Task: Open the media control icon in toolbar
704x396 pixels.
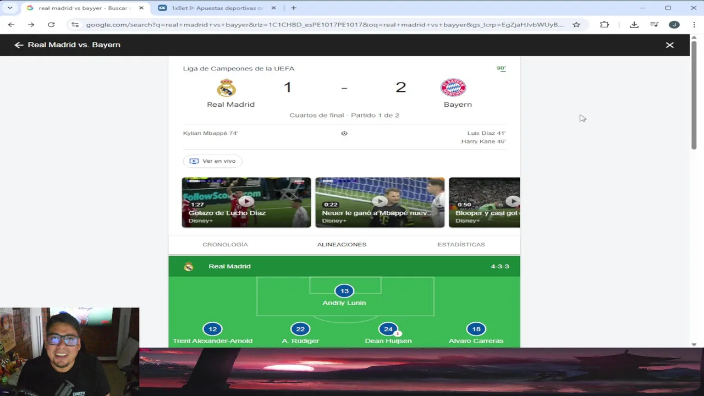Action: coord(654,25)
